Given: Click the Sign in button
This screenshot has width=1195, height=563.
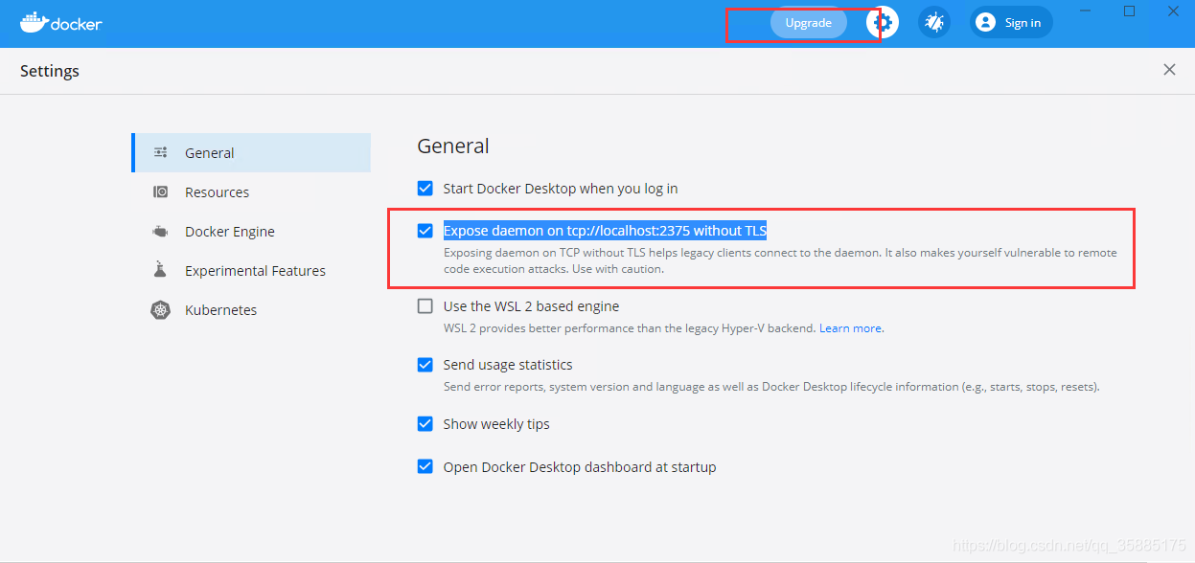Looking at the screenshot, I should pos(1011,23).
